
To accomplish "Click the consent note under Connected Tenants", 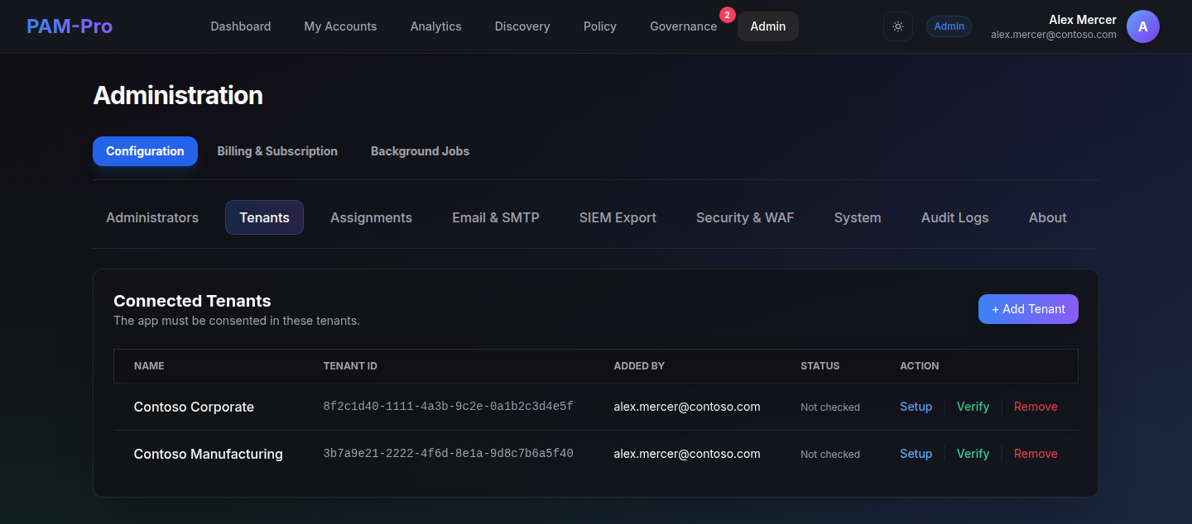I will 237,321.
